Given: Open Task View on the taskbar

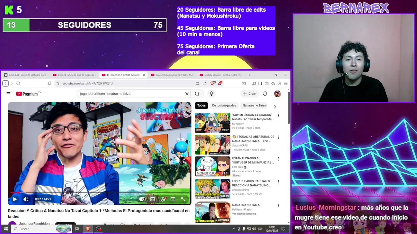Looking at the screenshot, I should click(x=77, y=229).
